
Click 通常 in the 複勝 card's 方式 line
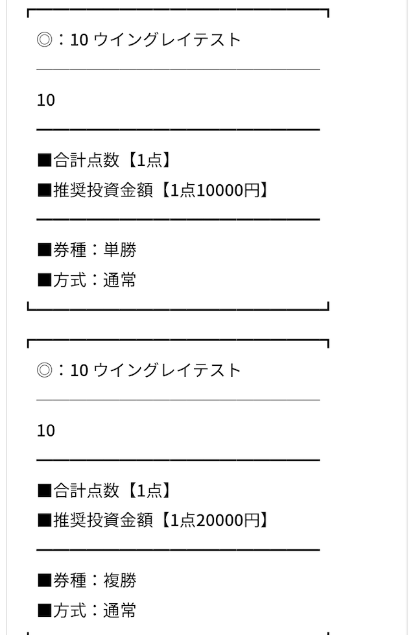pos(120,611)
